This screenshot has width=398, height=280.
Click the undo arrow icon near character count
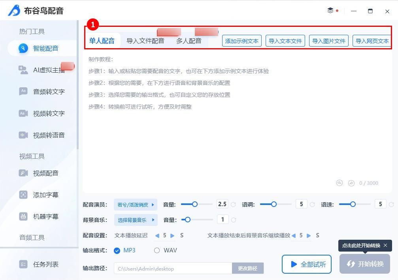(x=340, y=183)
